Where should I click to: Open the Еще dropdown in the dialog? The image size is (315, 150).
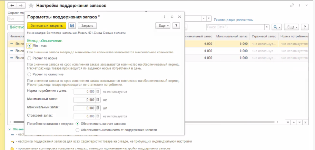tap(163, 26)
